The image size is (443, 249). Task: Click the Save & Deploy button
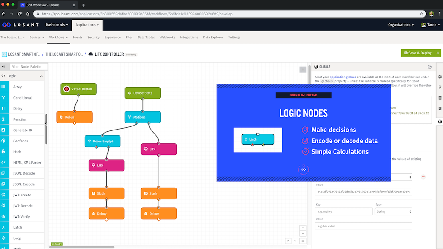[418, 53]
